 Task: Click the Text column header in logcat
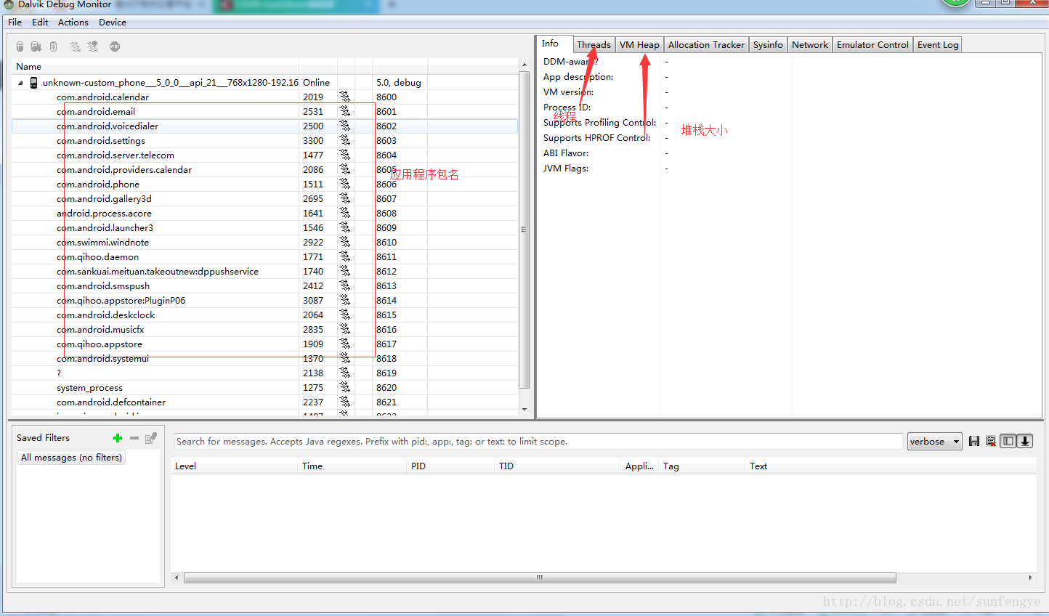point(891,466)
